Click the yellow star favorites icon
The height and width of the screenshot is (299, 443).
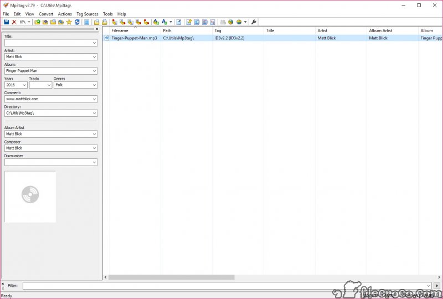pos(69,22)
